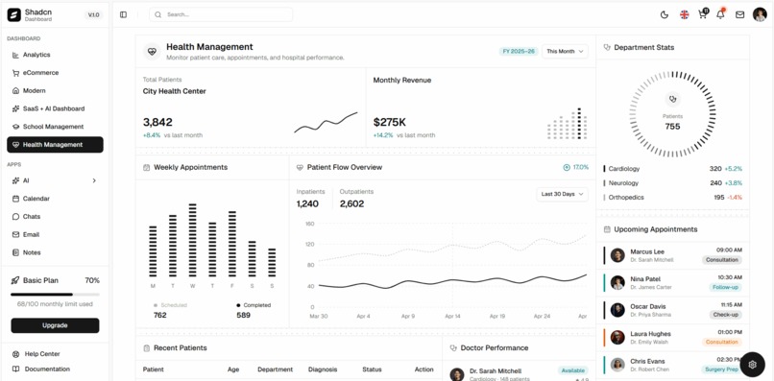Viewport: 774px width, 381px height.
Task: Click the Email icon in sidebar
Action: (x=15, y=234)
